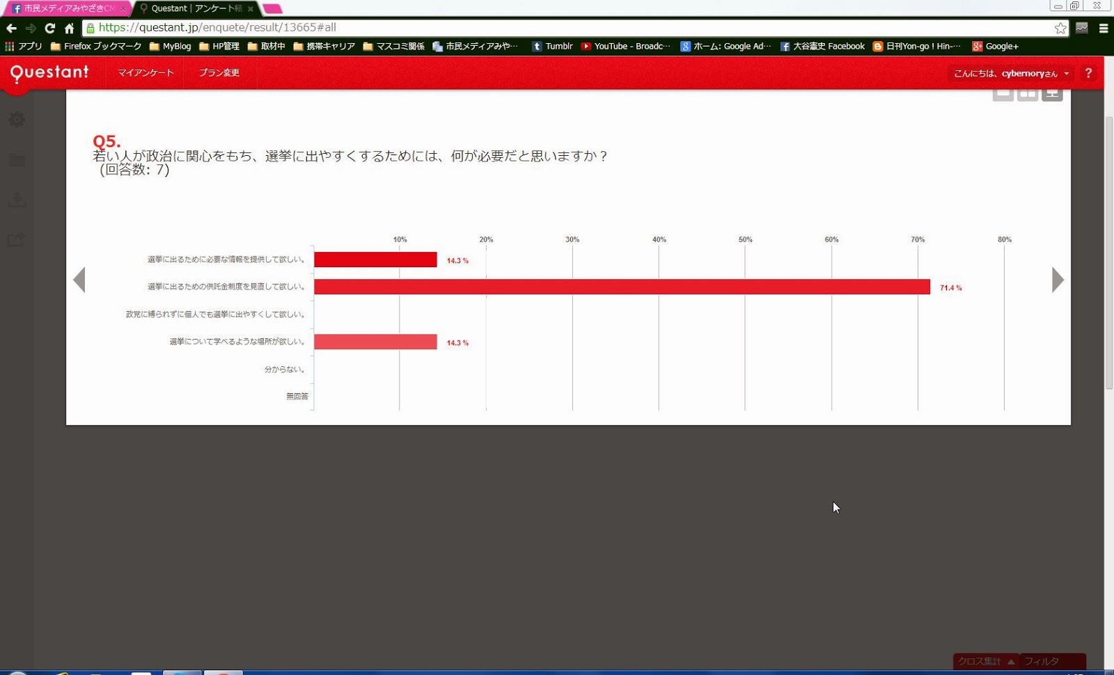Open the マスコミ関係 bookmark folder
Viewport: 1114px width, 675px height.
[x=394, y=47]
